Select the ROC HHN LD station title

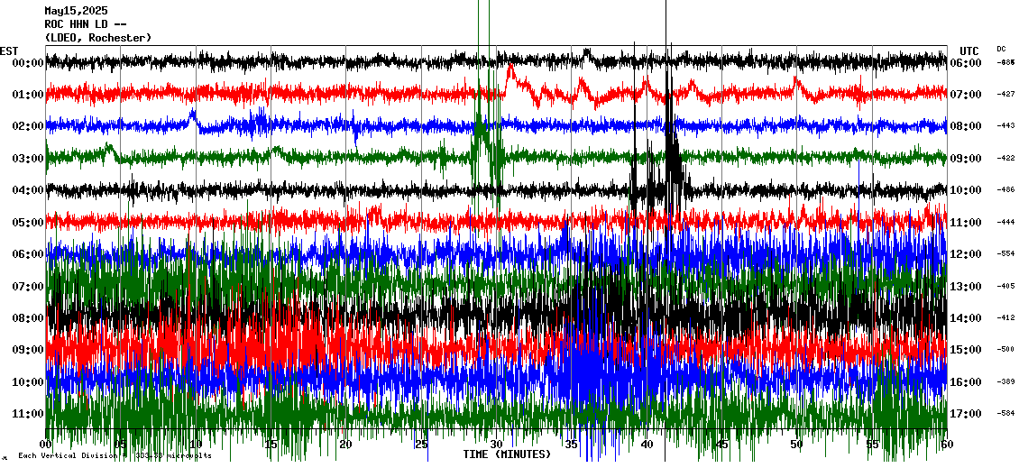(x=85, y=24)
